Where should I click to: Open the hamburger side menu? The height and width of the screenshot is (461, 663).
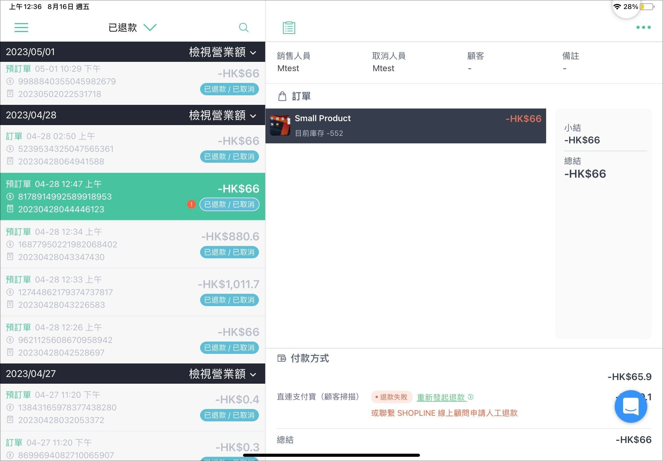click(x=21, y=28)
